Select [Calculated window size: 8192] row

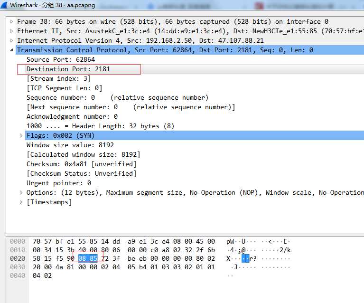tap(84, 154)
